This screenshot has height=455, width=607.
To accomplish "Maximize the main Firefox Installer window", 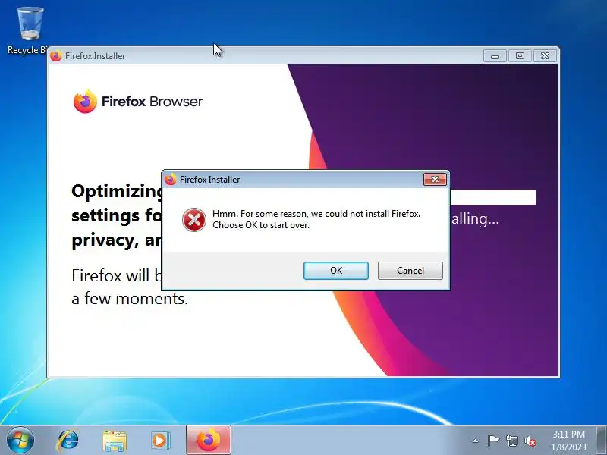I will (x=520, y=55).
